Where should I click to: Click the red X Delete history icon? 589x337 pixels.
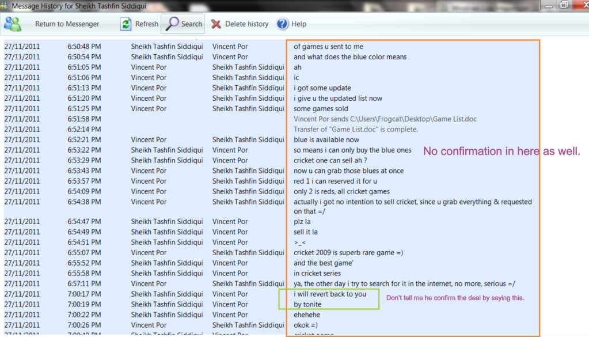tap(216, 24)
